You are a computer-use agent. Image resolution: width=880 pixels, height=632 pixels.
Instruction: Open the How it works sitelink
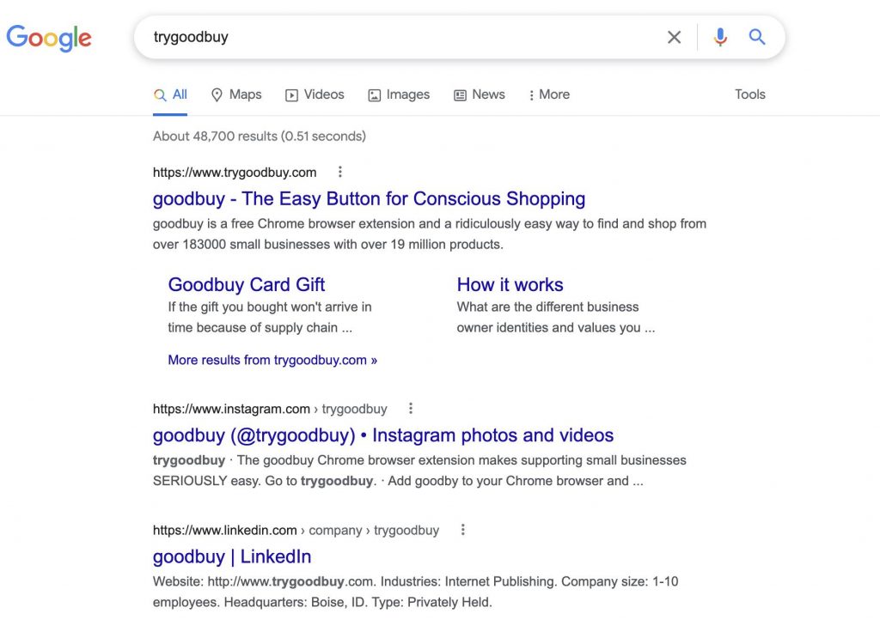pos(510,285)
